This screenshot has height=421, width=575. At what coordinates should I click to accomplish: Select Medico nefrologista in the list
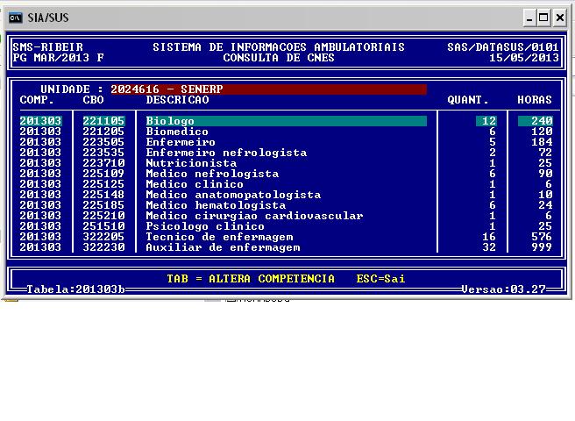tap(212, 174)
